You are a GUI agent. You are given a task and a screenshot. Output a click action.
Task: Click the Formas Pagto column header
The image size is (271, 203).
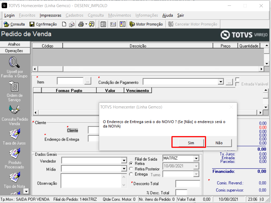coord(69,90)
